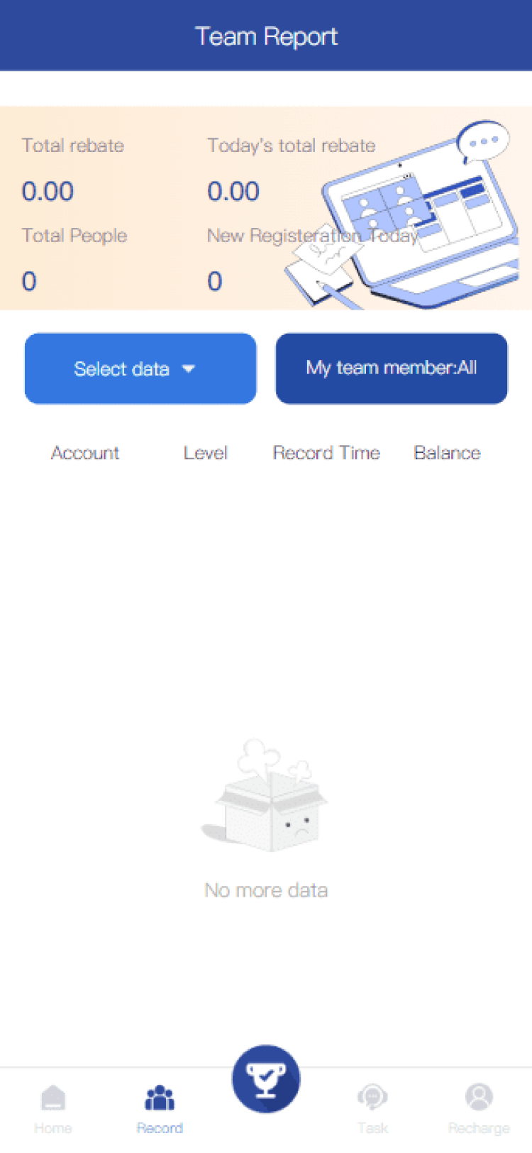532x1153 pixels.
Task: Expand the Select data dropdown
Action: (x=140, y=368)
